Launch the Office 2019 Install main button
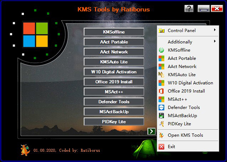227x162 pixels. coord(114,82)
